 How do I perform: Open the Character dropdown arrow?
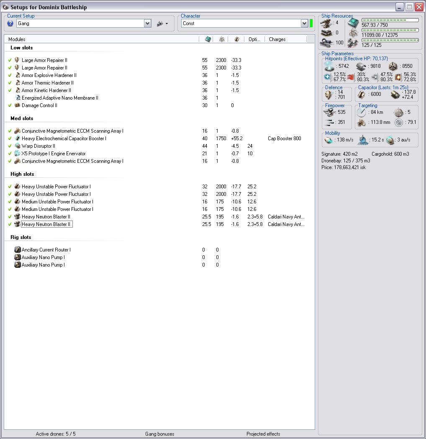[304, 23]
